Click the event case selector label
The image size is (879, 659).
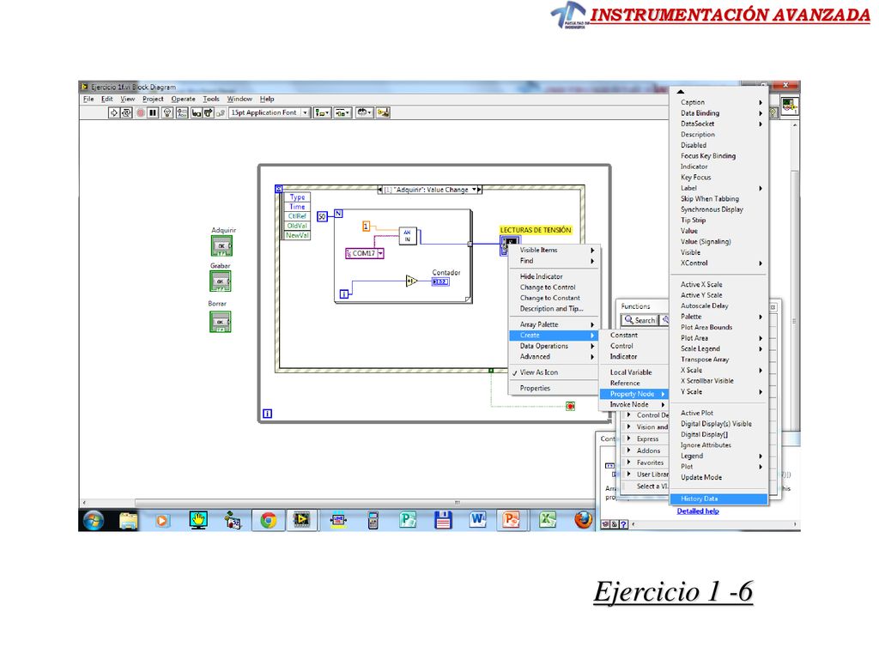click(x=431, y=190)
